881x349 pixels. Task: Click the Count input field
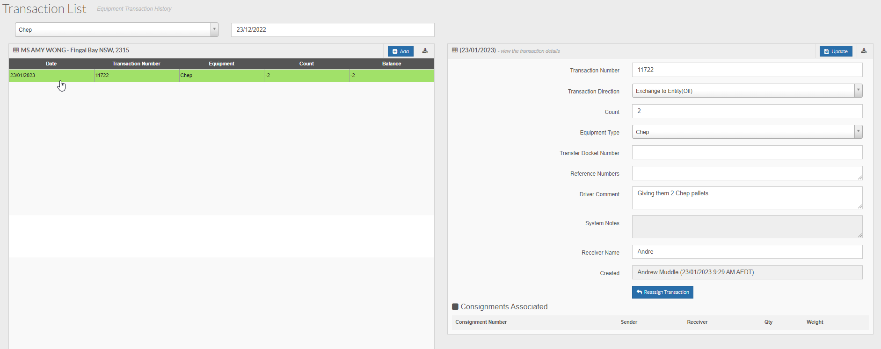pos(747,111)
